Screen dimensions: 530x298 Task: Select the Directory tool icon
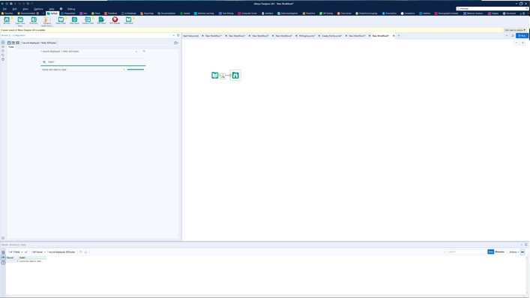point(34,20)
